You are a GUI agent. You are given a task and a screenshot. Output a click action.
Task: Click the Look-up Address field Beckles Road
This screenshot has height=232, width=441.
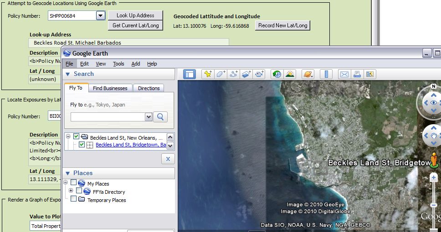(x=128, y=43)
